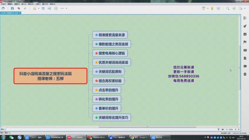Zoom out with the minus button
Image resolution: width=249 pixels, height=140 pixels.
click(x=227, y=129)
